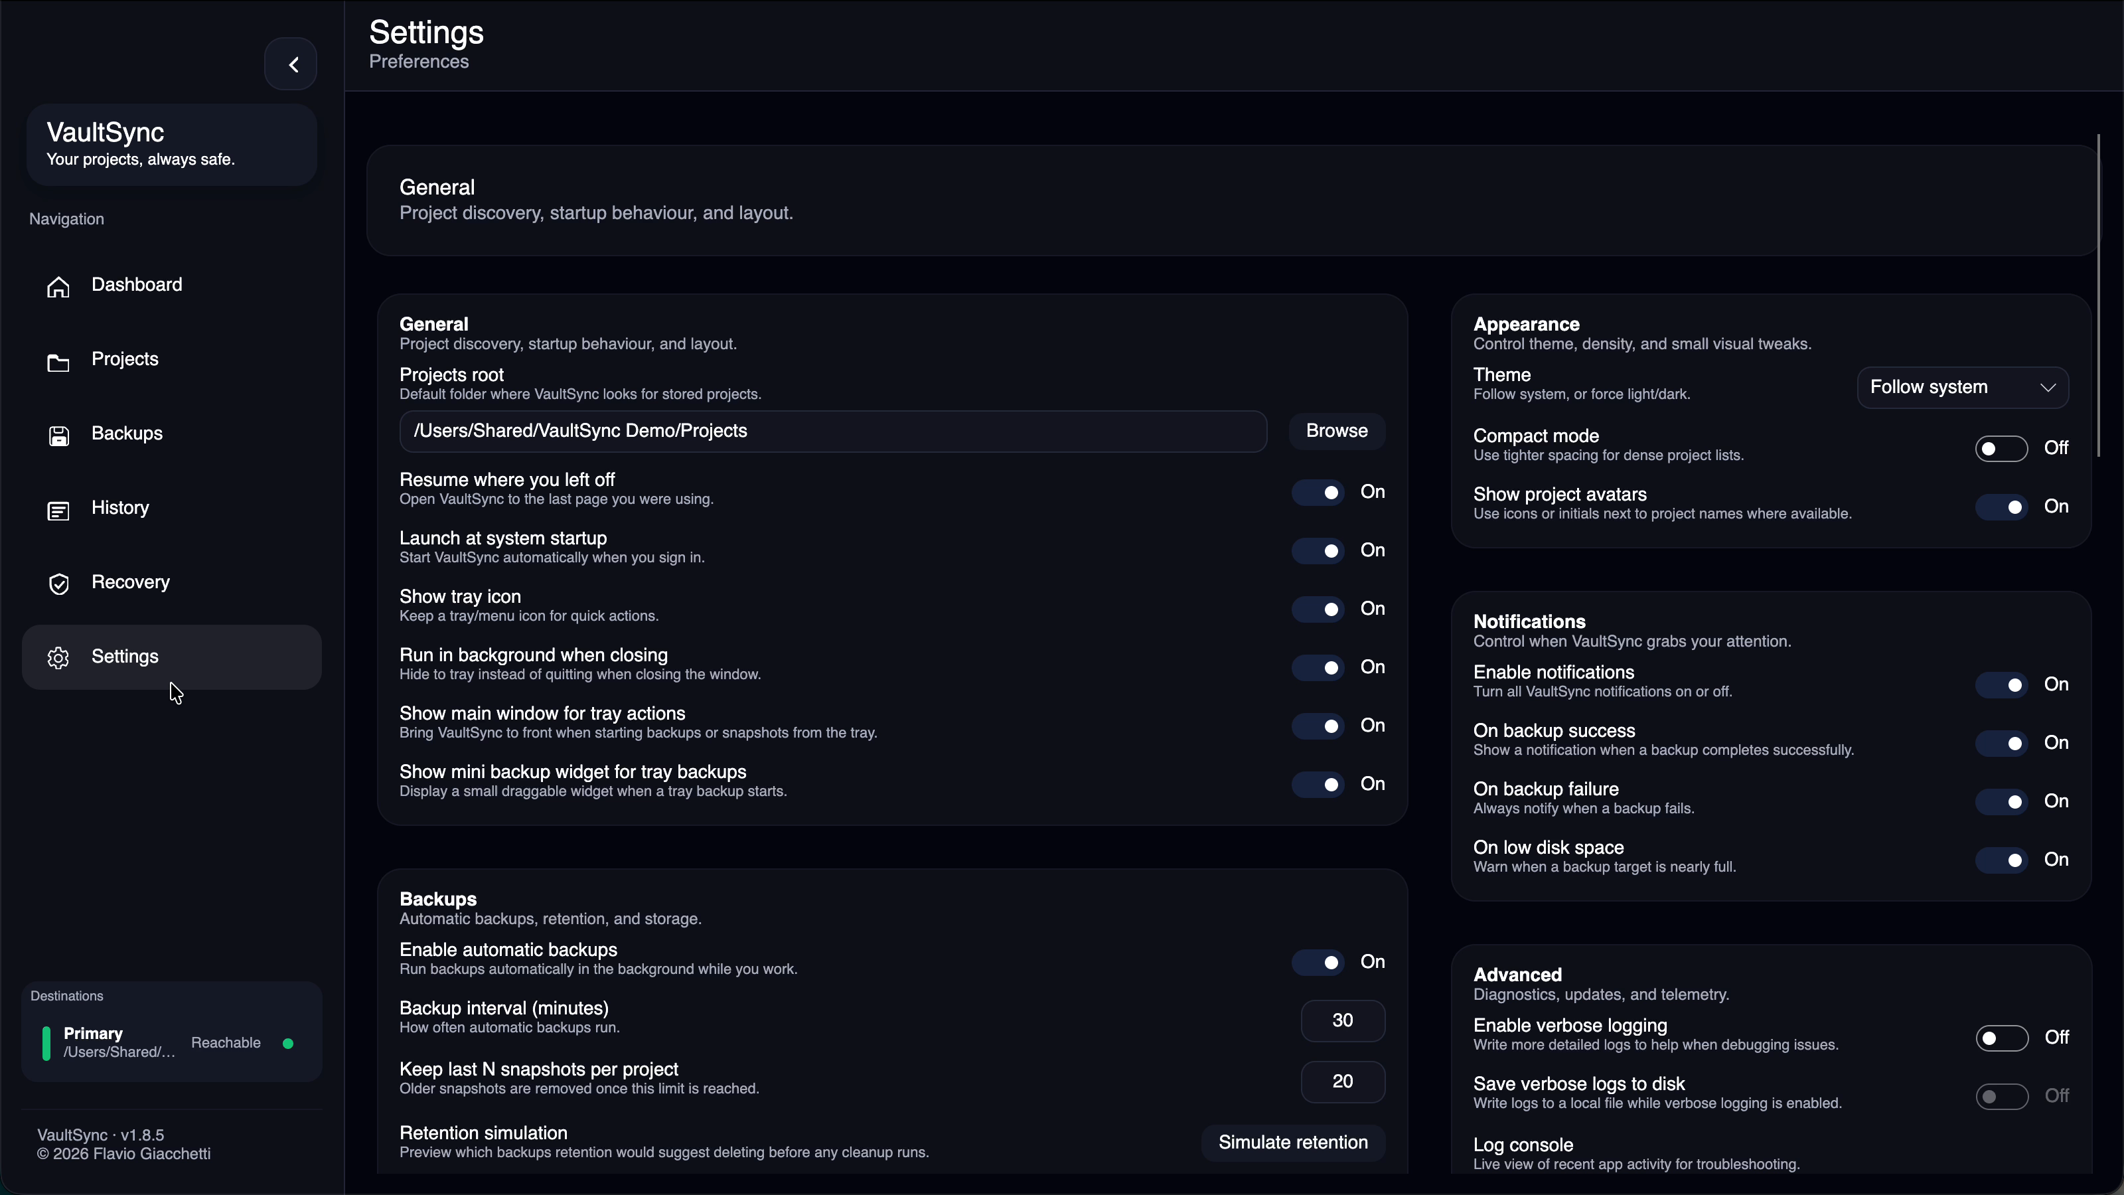Toggle Resume where you left off
The image size is (2124, 1195).
point(1318,493)
